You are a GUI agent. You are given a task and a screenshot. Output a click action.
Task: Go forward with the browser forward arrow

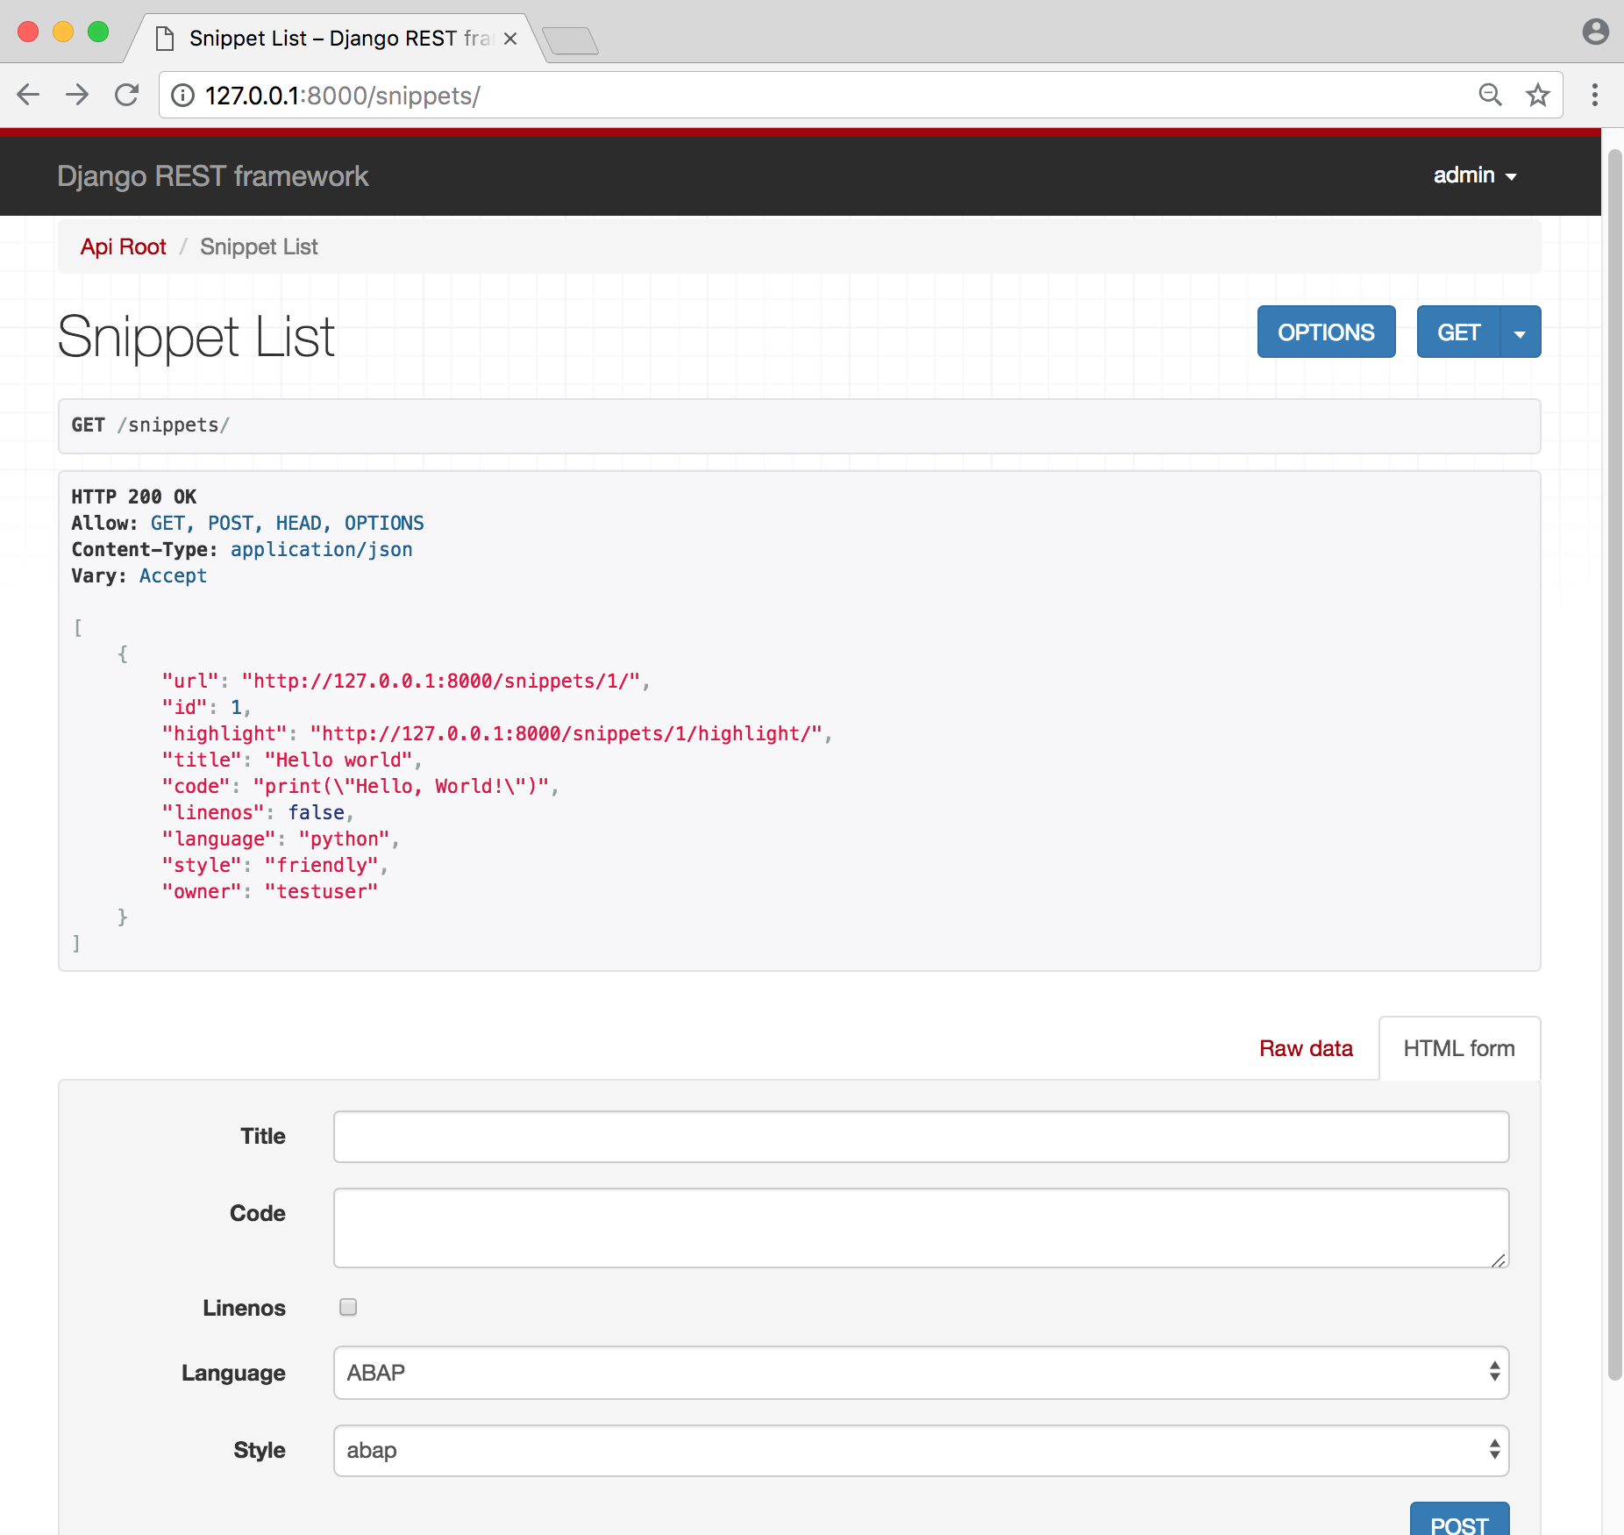(77, 95)
